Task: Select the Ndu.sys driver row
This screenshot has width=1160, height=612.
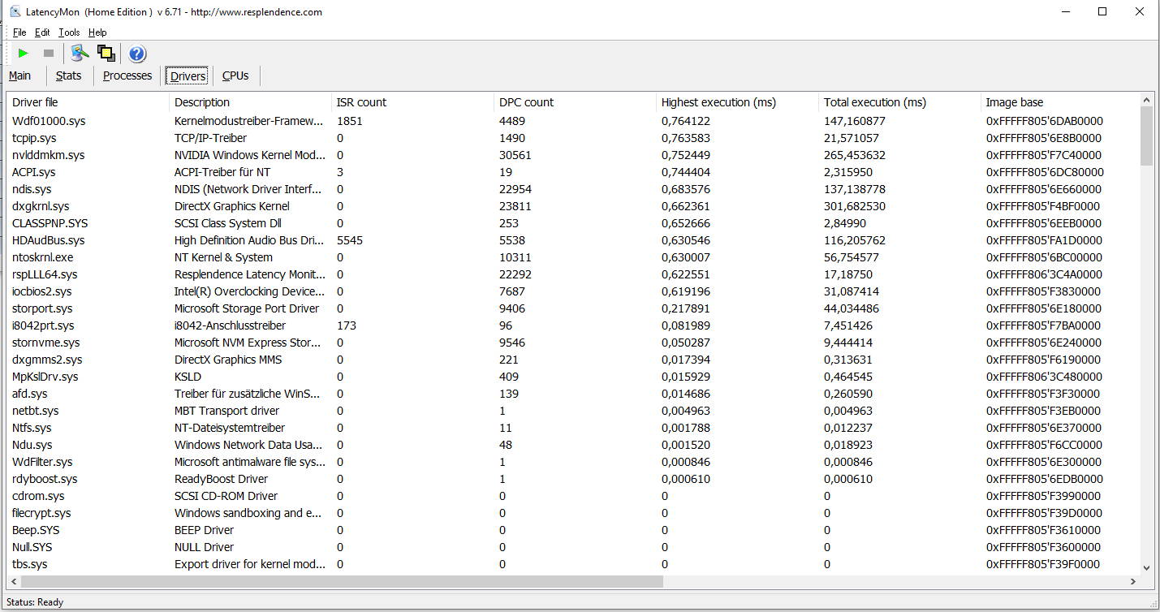Action: [573, 445]
